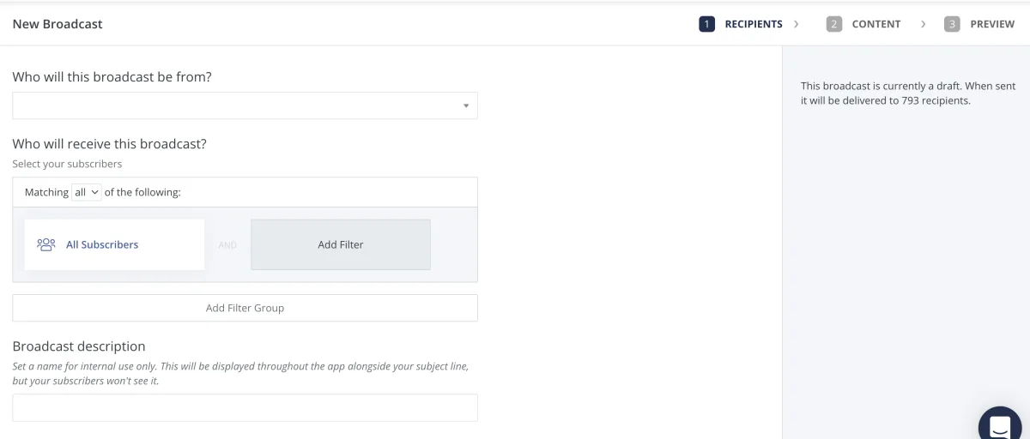Image resolution: width=1030 pixels, height=439 pixels.
Task: Click 'Select your subscribers' text
Action: pyautogui.click(x=67, y=164)
